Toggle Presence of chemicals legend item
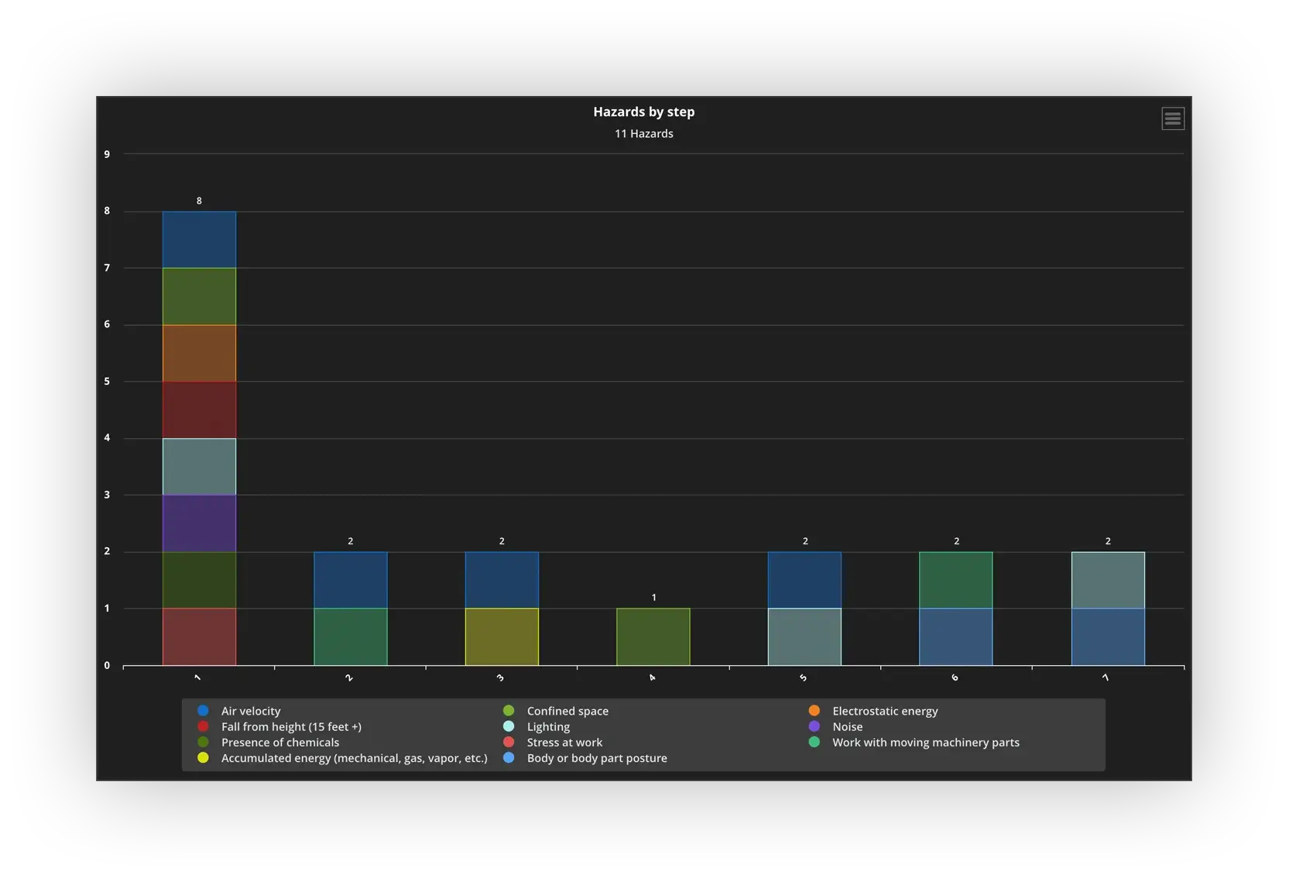 [269, 742]
